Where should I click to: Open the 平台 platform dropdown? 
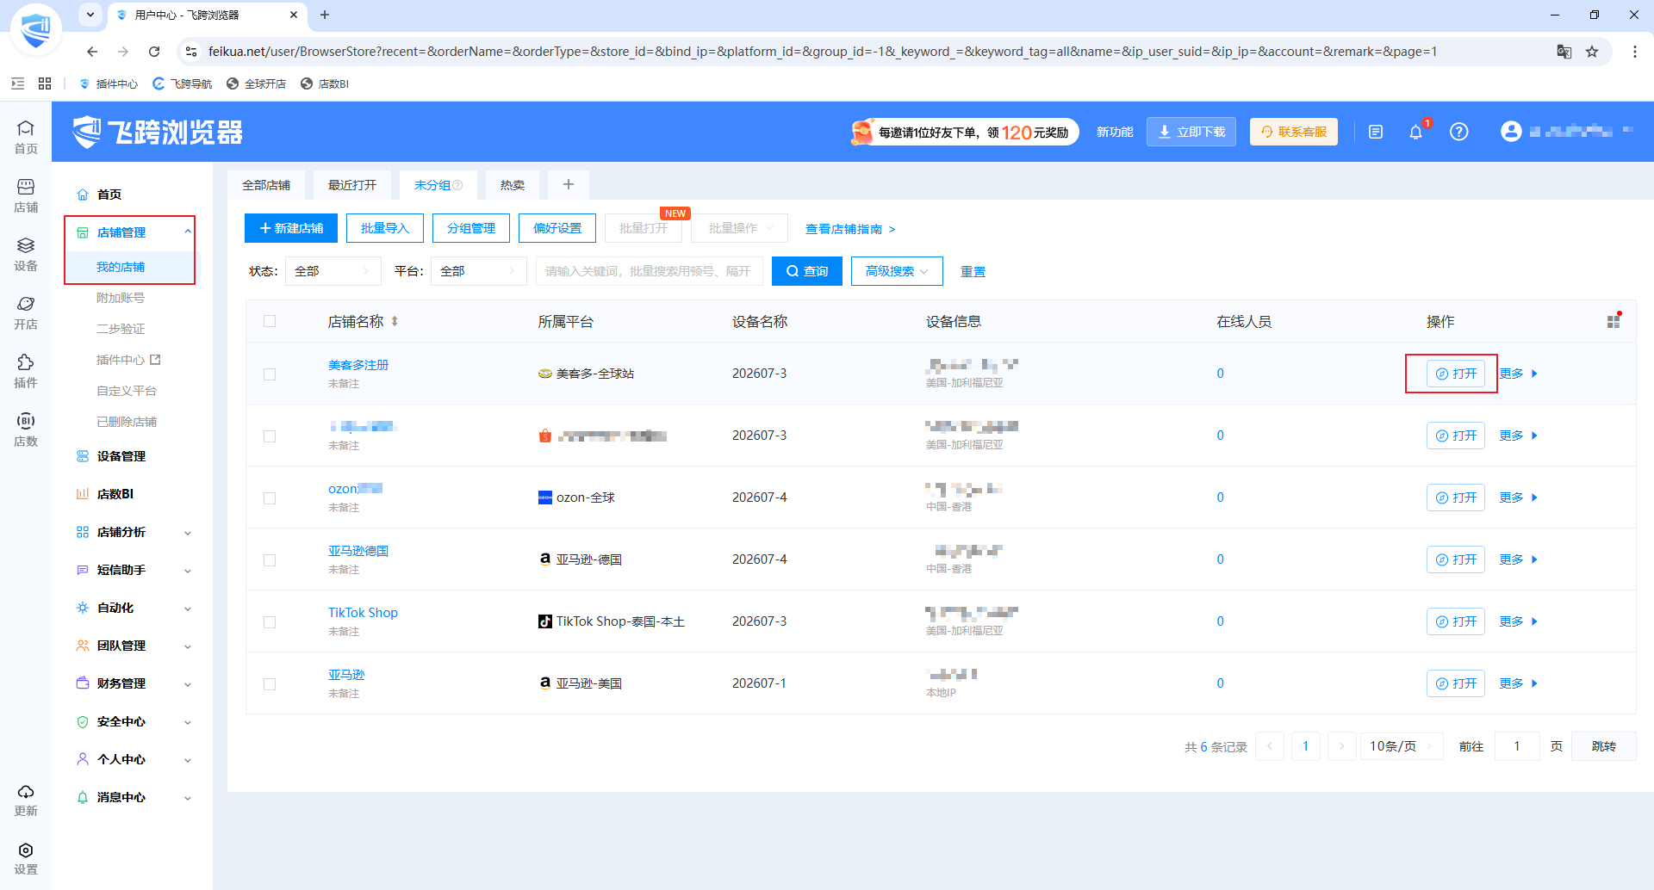click(478, 271)
